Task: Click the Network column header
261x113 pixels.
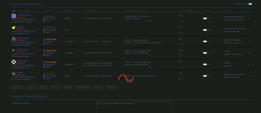Action: pyautogui.click(x=69, y=11)
